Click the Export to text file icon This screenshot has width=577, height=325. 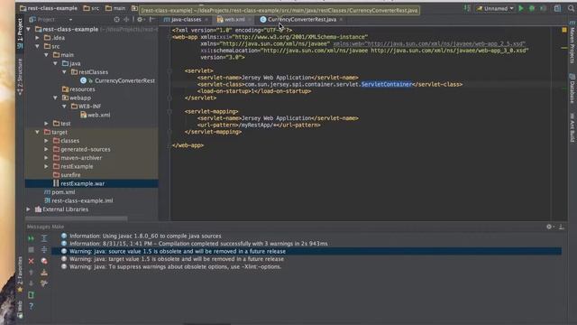[44, 273]
